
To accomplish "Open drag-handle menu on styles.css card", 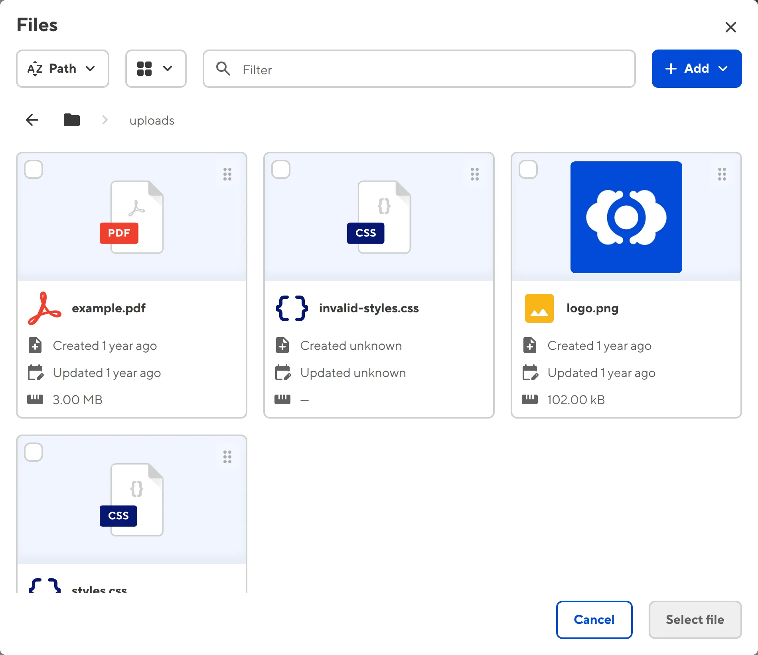I will point(227,457).
